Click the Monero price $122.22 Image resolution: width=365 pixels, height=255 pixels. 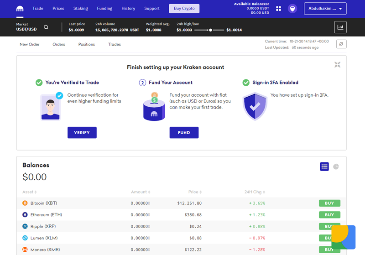[193, 250]
